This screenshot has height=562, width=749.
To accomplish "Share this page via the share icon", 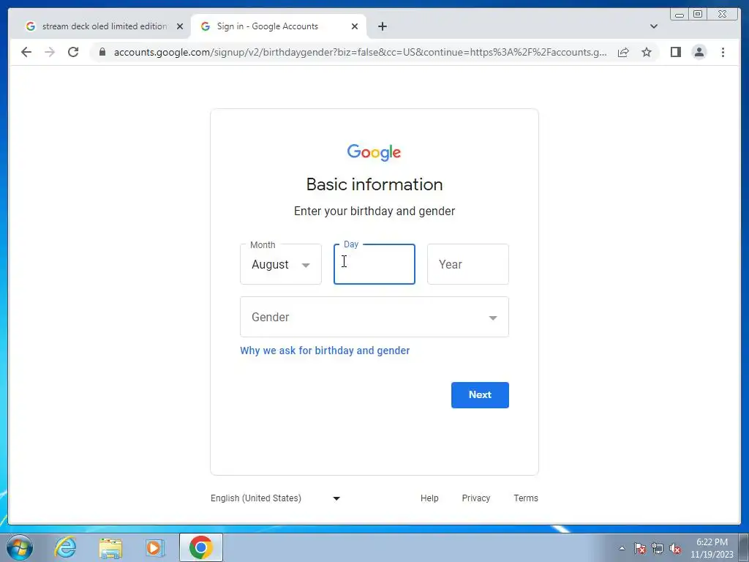I will (x=623, y=52).
